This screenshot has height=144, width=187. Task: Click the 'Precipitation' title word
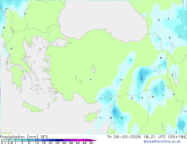click(x=12, y=137)
